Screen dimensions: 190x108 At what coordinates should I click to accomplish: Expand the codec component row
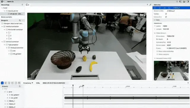155,26
